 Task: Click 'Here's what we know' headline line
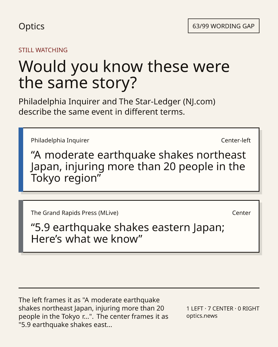pos(87,239)
